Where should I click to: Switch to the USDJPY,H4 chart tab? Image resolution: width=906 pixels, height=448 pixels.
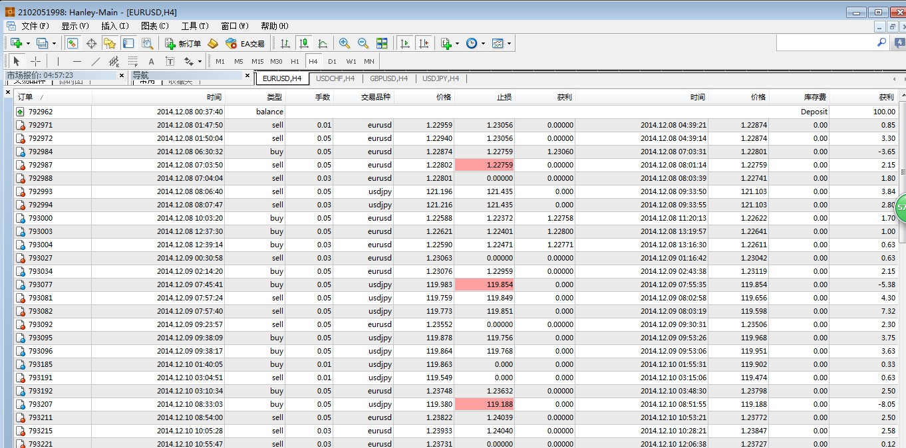[441, 78]
